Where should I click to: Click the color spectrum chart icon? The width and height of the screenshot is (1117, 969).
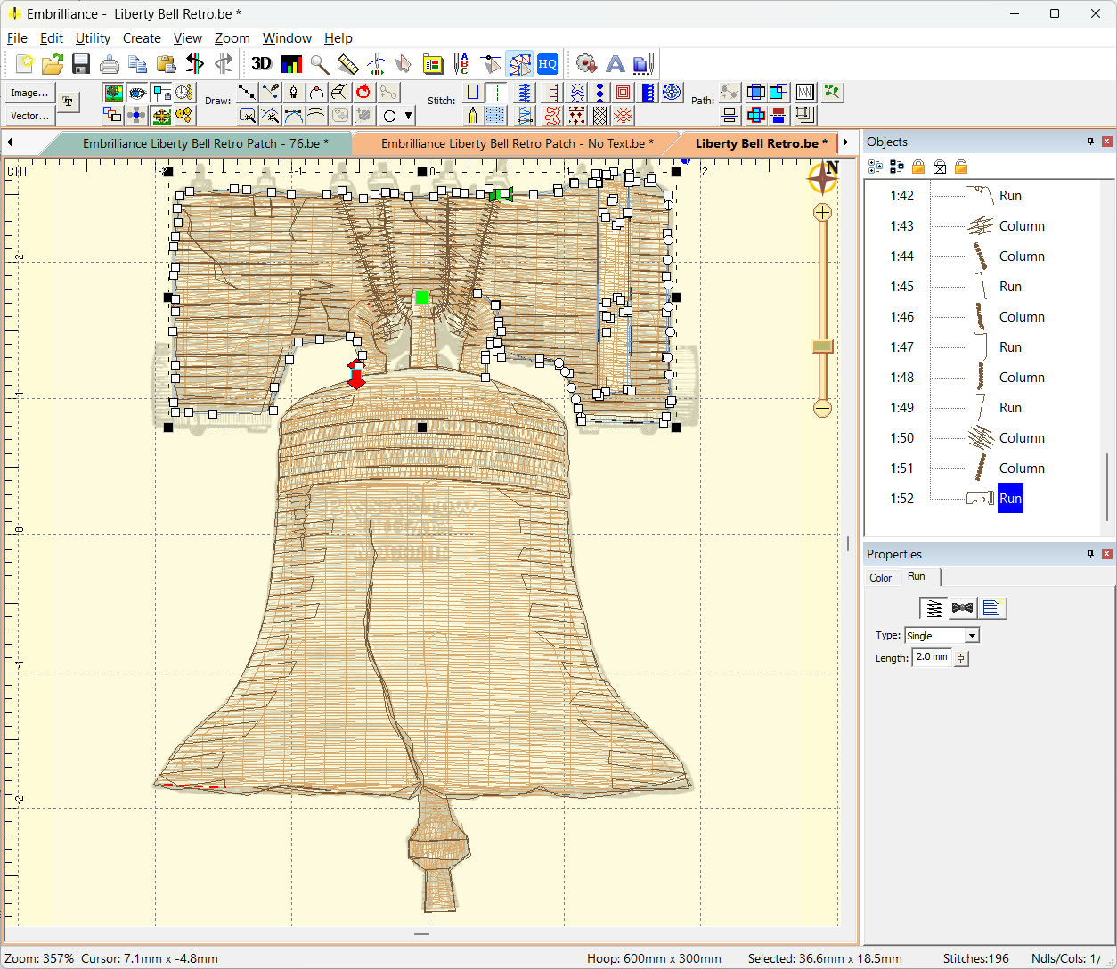click(291, 63)
